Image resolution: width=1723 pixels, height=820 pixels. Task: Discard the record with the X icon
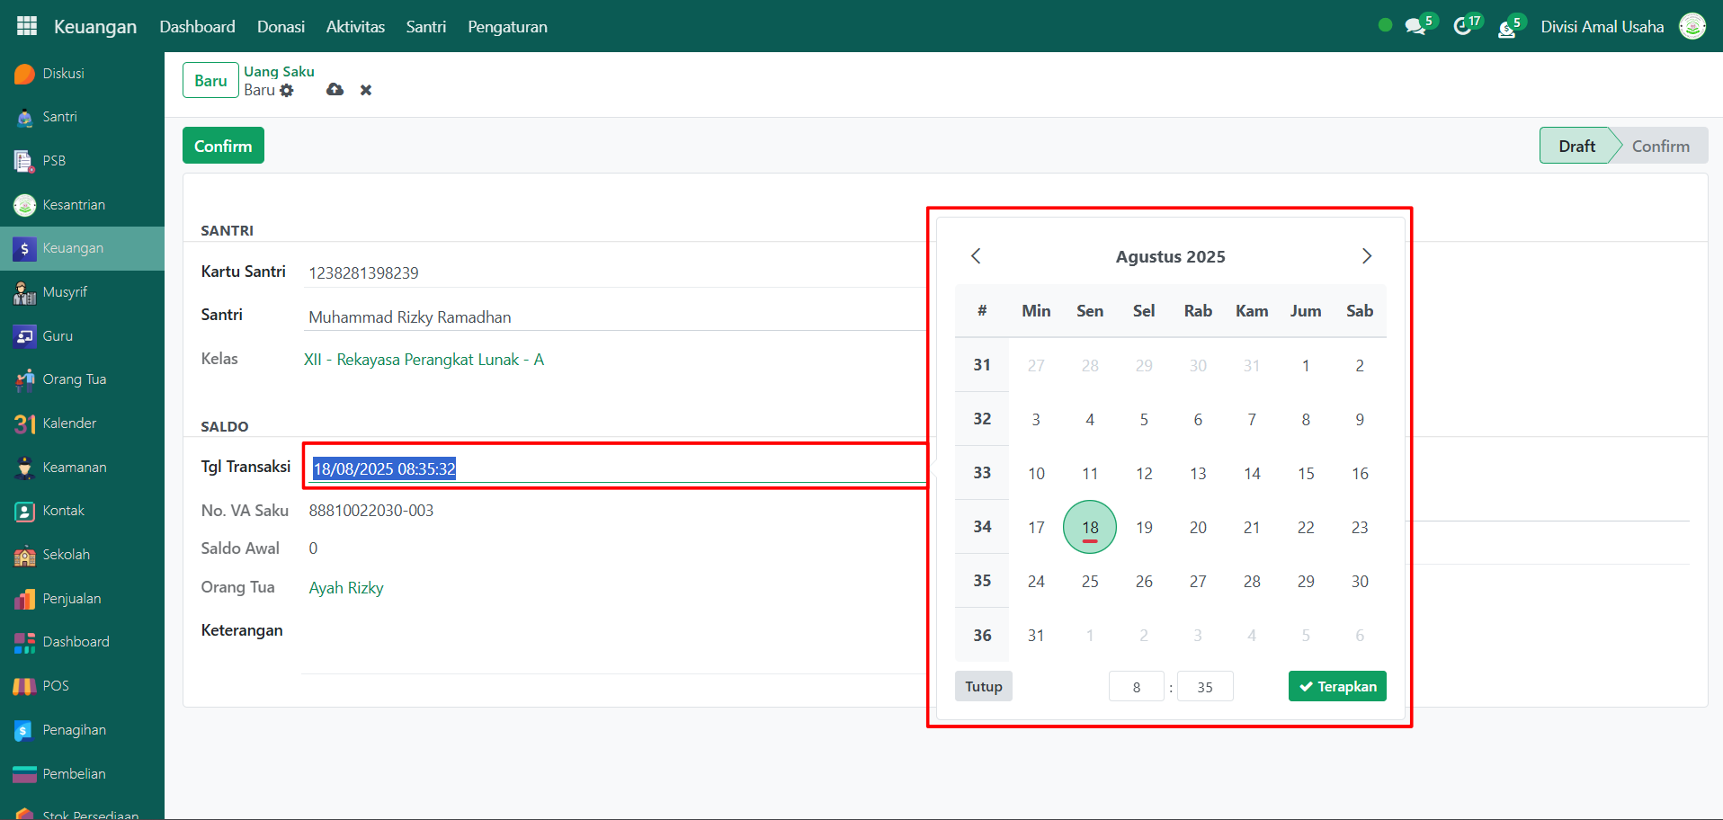pyautogui.click(x=366, y=90)
